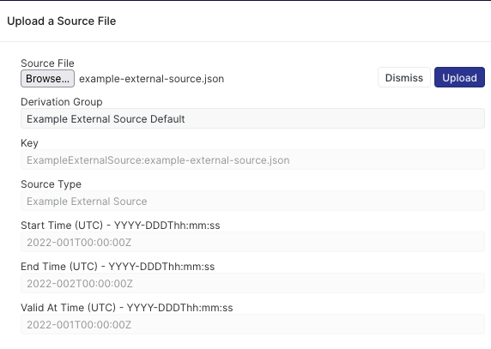Screen dimensions: 491x349
Task: Edit the Derivation Group field
Action: coord(252,118)
